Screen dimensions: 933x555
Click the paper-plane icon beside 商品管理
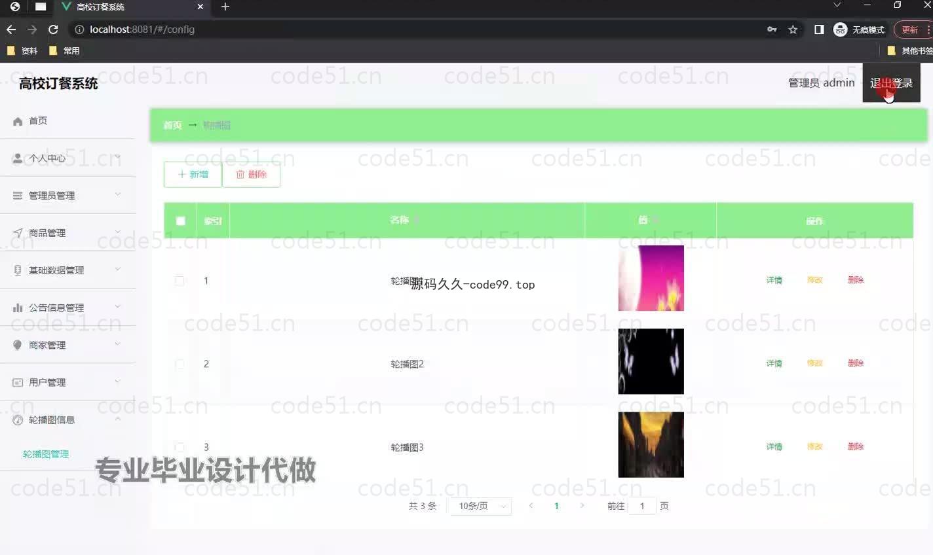pyautogui.click(x=18, y=233)
